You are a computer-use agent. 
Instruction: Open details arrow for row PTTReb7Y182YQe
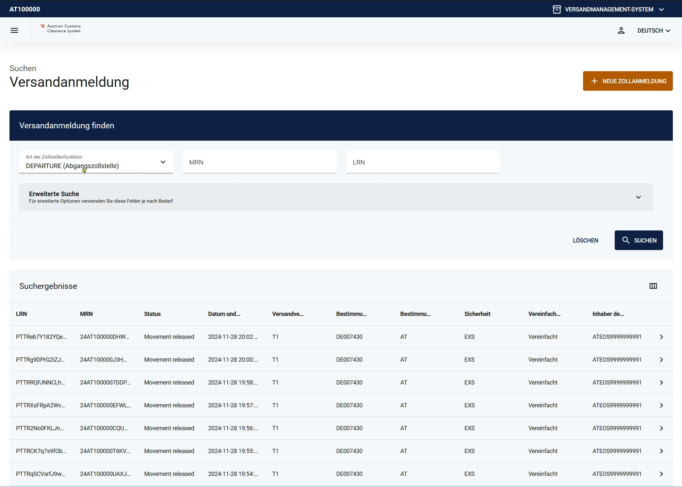(x=661, y=337)
